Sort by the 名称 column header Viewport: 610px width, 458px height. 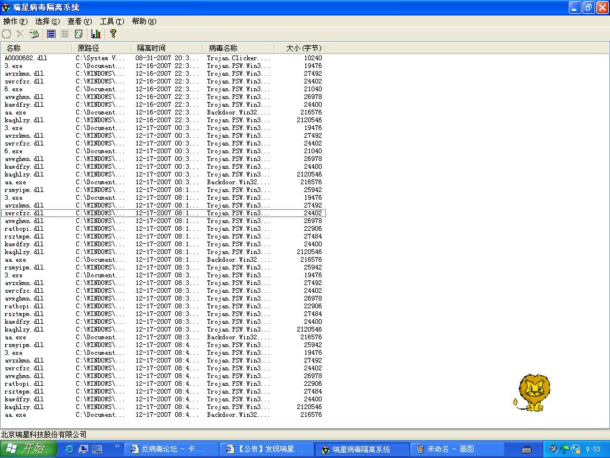click(x=36, y=48)
